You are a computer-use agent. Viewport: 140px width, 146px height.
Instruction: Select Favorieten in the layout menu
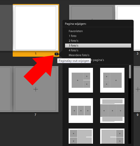[x=76, y=31]
